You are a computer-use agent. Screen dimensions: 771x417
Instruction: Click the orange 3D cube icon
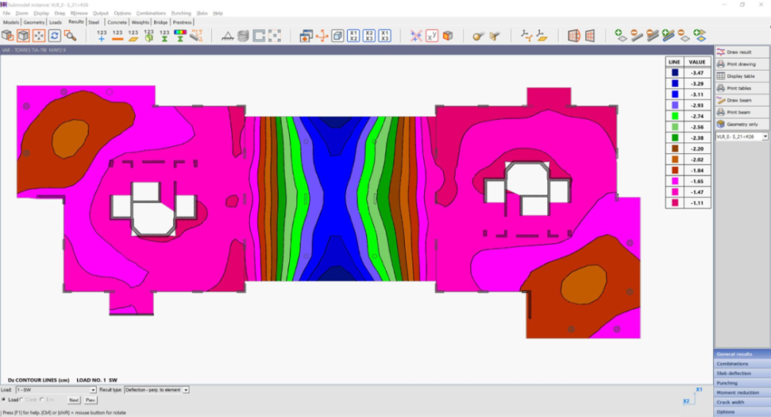447,35
